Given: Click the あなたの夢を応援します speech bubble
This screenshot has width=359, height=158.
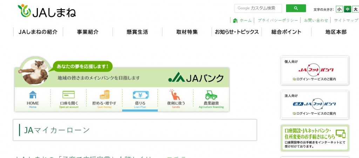Looking at the screenshot, I should (x=83, y=66).
